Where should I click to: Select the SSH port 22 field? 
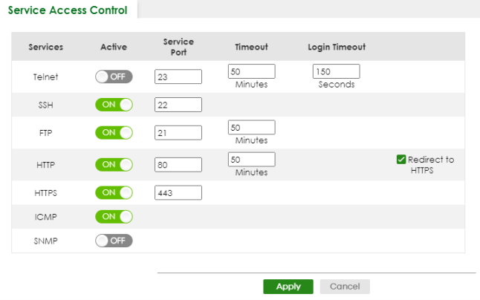click(x=178, y=105)
